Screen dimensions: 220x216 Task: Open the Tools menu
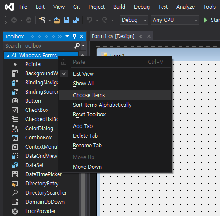click(x=210, y=7)
